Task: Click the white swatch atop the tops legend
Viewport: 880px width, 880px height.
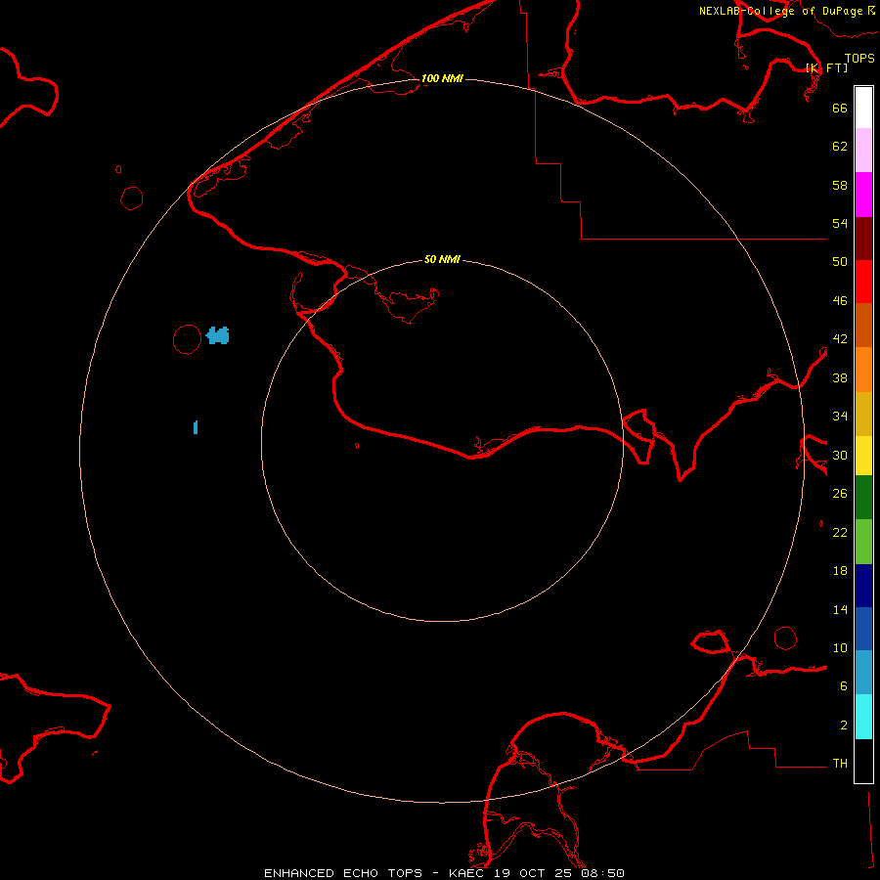Action: point(863,108)
